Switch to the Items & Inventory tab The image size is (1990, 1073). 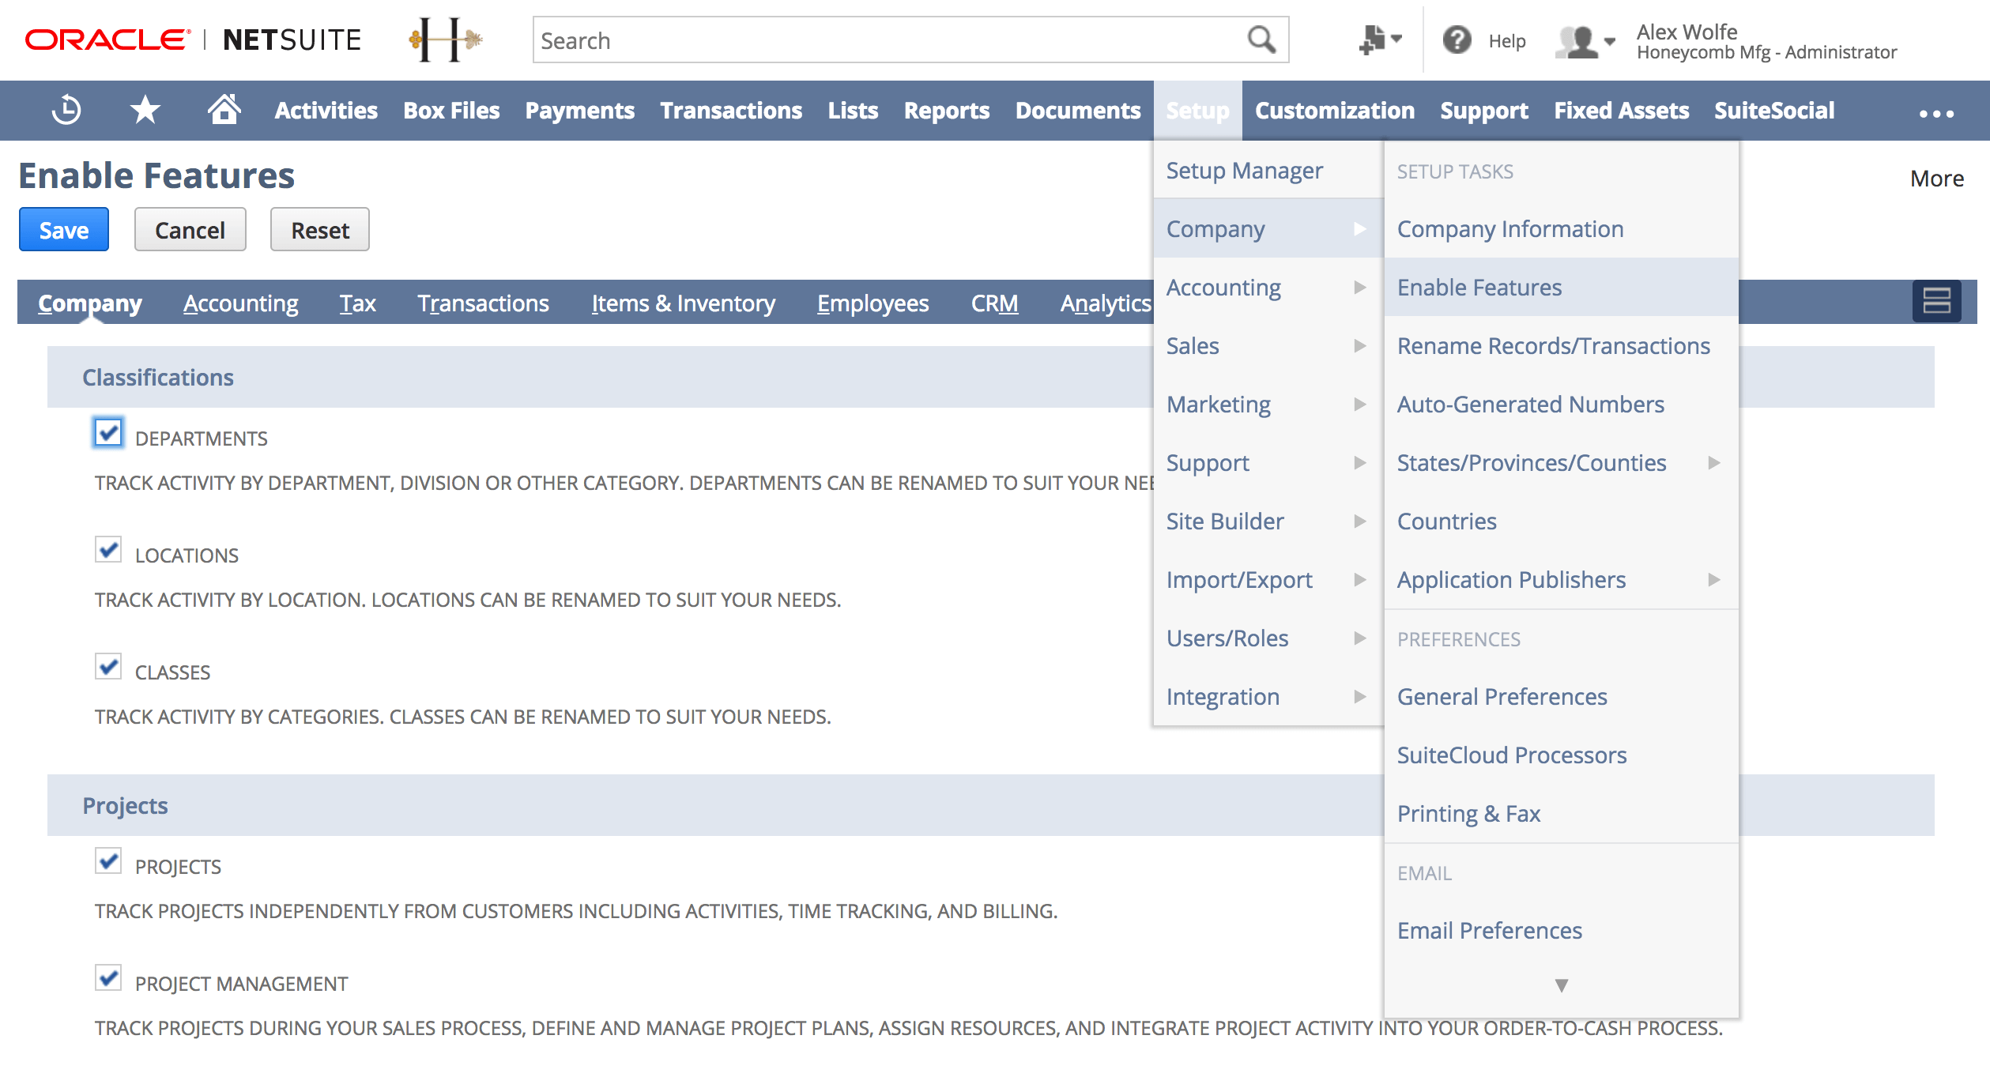coord(683,302)
